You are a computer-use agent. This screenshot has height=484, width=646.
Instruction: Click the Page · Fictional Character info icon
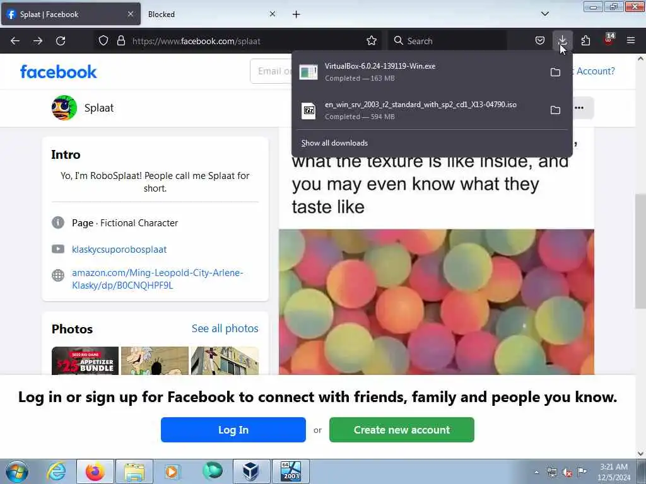click(57, 222)
